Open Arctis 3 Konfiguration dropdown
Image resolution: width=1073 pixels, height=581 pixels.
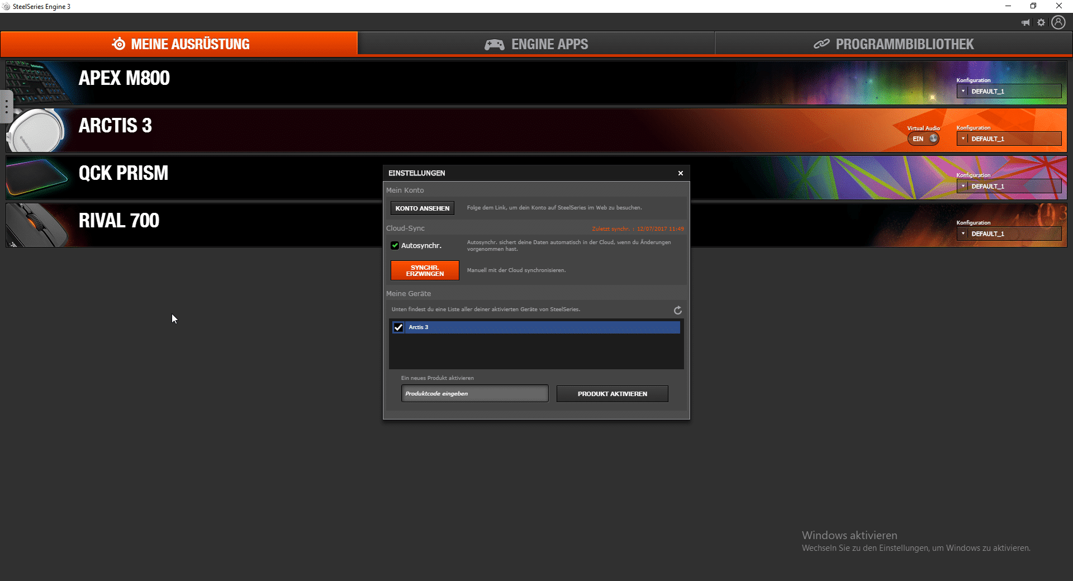tap(1009, 139)
